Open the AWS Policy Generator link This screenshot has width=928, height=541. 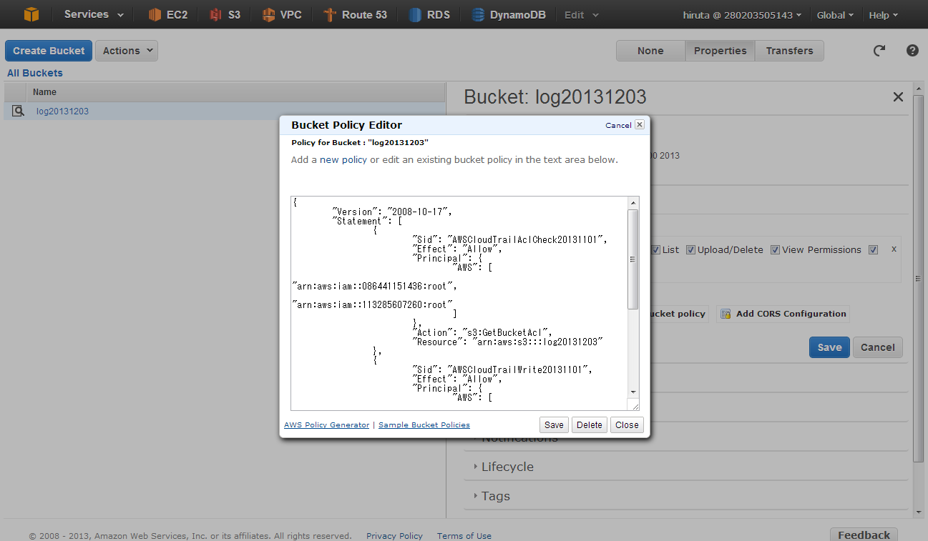coord(326,425)
